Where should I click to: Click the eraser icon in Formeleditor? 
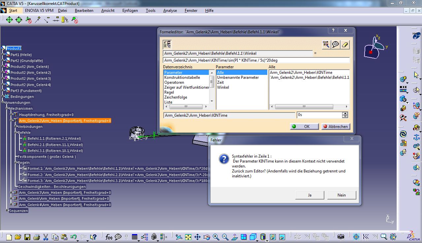(x=345, y=45)
